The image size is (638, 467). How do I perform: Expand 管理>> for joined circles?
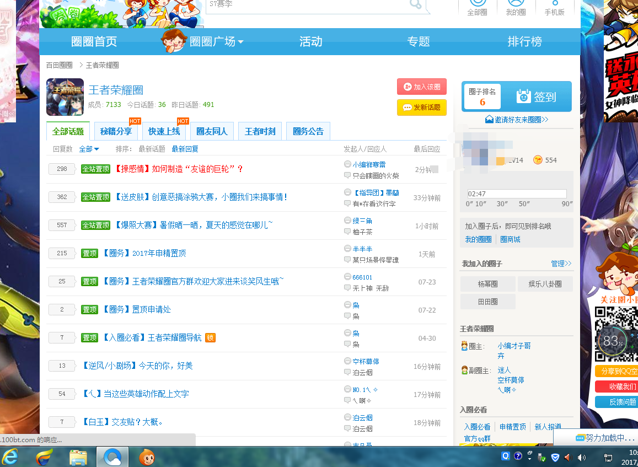[561, 264]
